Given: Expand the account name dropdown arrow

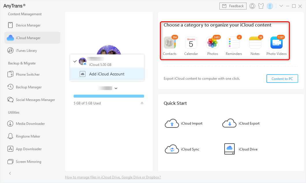Looking at the screenshot, I should 116,88.
